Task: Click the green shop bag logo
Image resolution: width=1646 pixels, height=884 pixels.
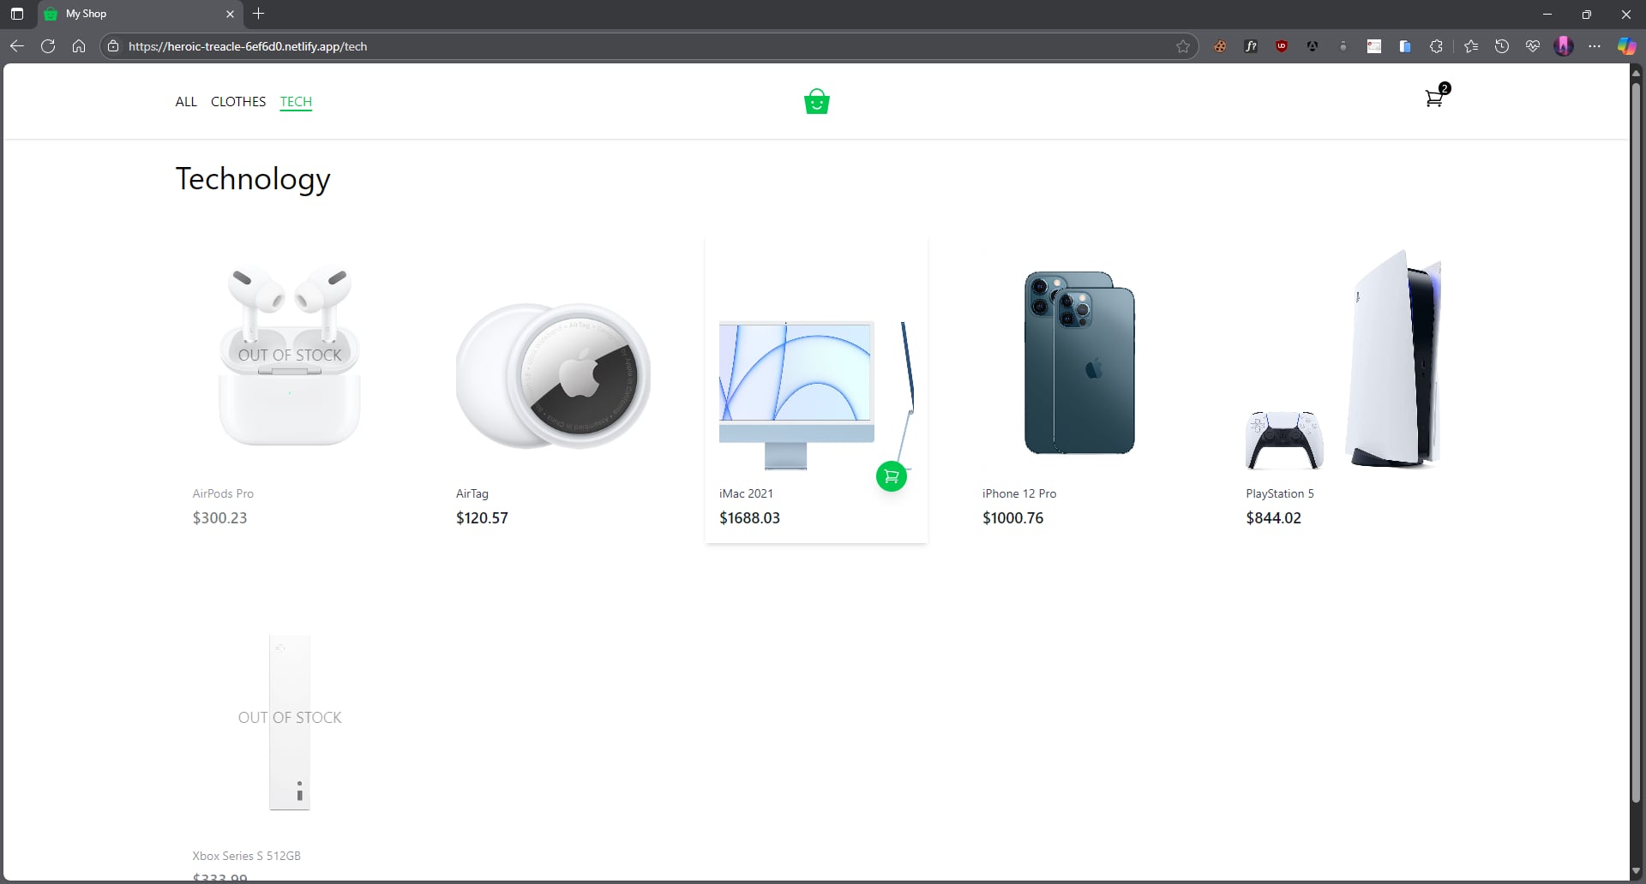Action: click(816, 102)
